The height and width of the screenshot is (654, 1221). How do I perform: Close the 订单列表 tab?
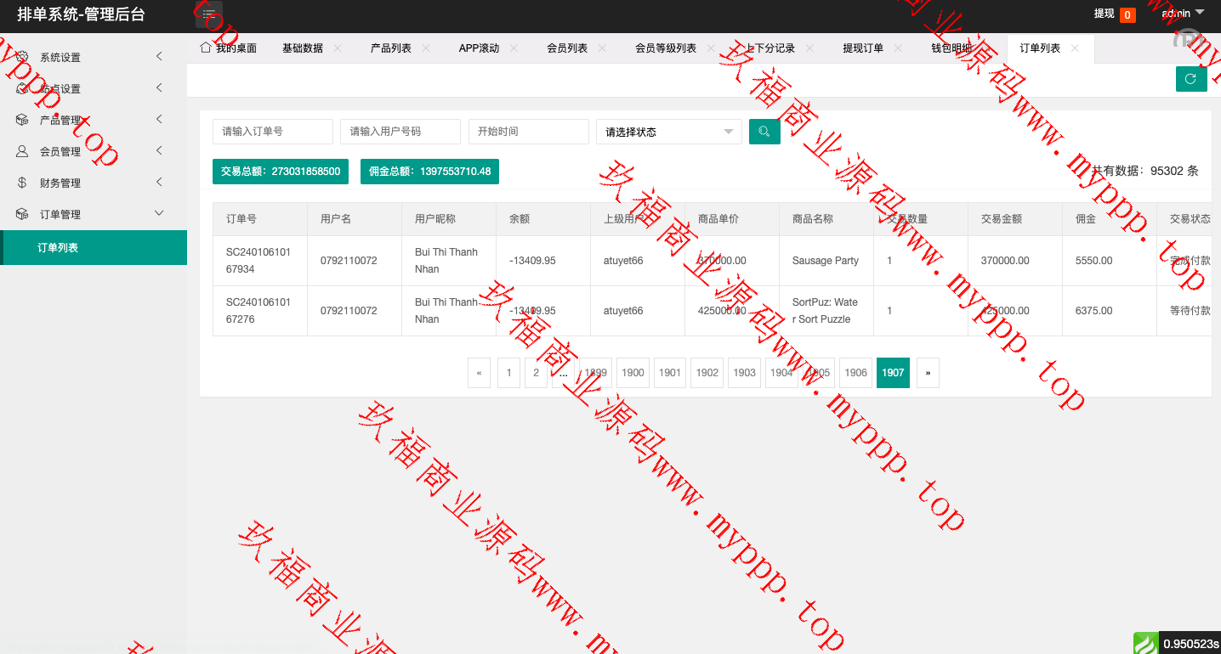pos(1075,48)
